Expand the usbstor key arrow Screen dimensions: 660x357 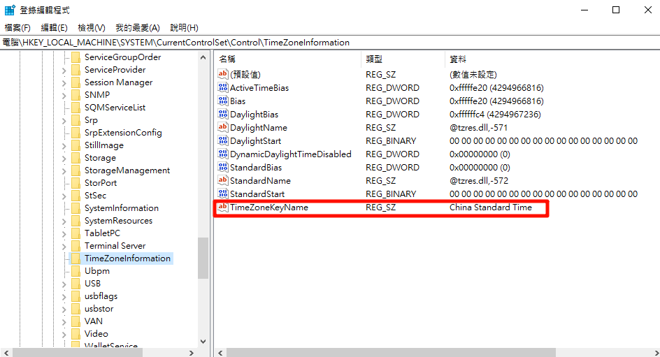point(64,309)
